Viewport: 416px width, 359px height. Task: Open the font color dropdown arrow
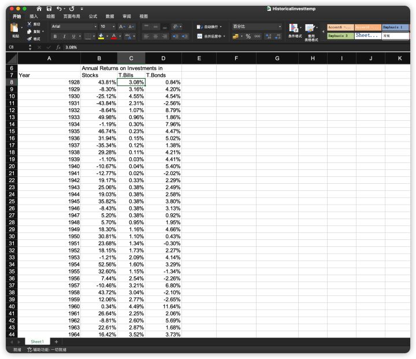click(120, 36)
